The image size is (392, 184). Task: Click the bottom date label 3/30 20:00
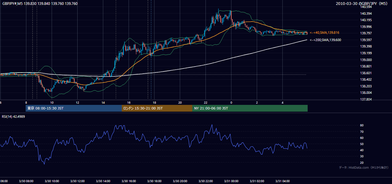pyautogui.click(x=180, y=181)
